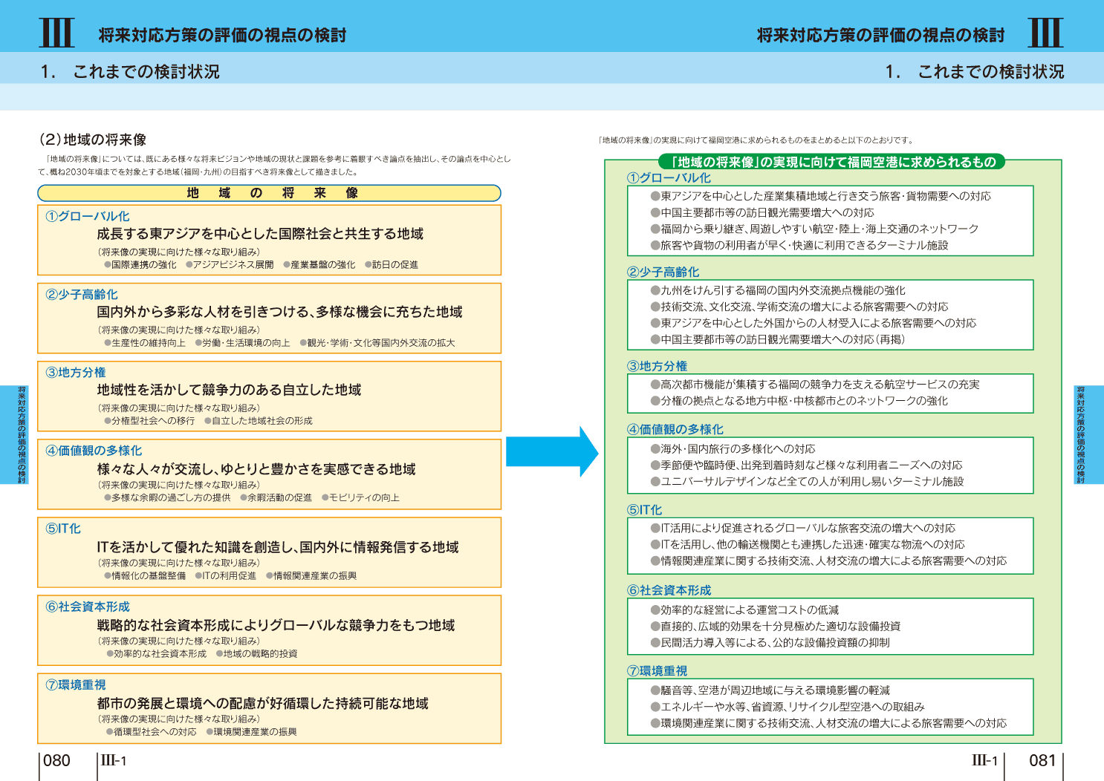Click line 騒音等、空港が周辺地域に与える環境影響の軽減
The image size is (1104, 781).
(770, 690)
